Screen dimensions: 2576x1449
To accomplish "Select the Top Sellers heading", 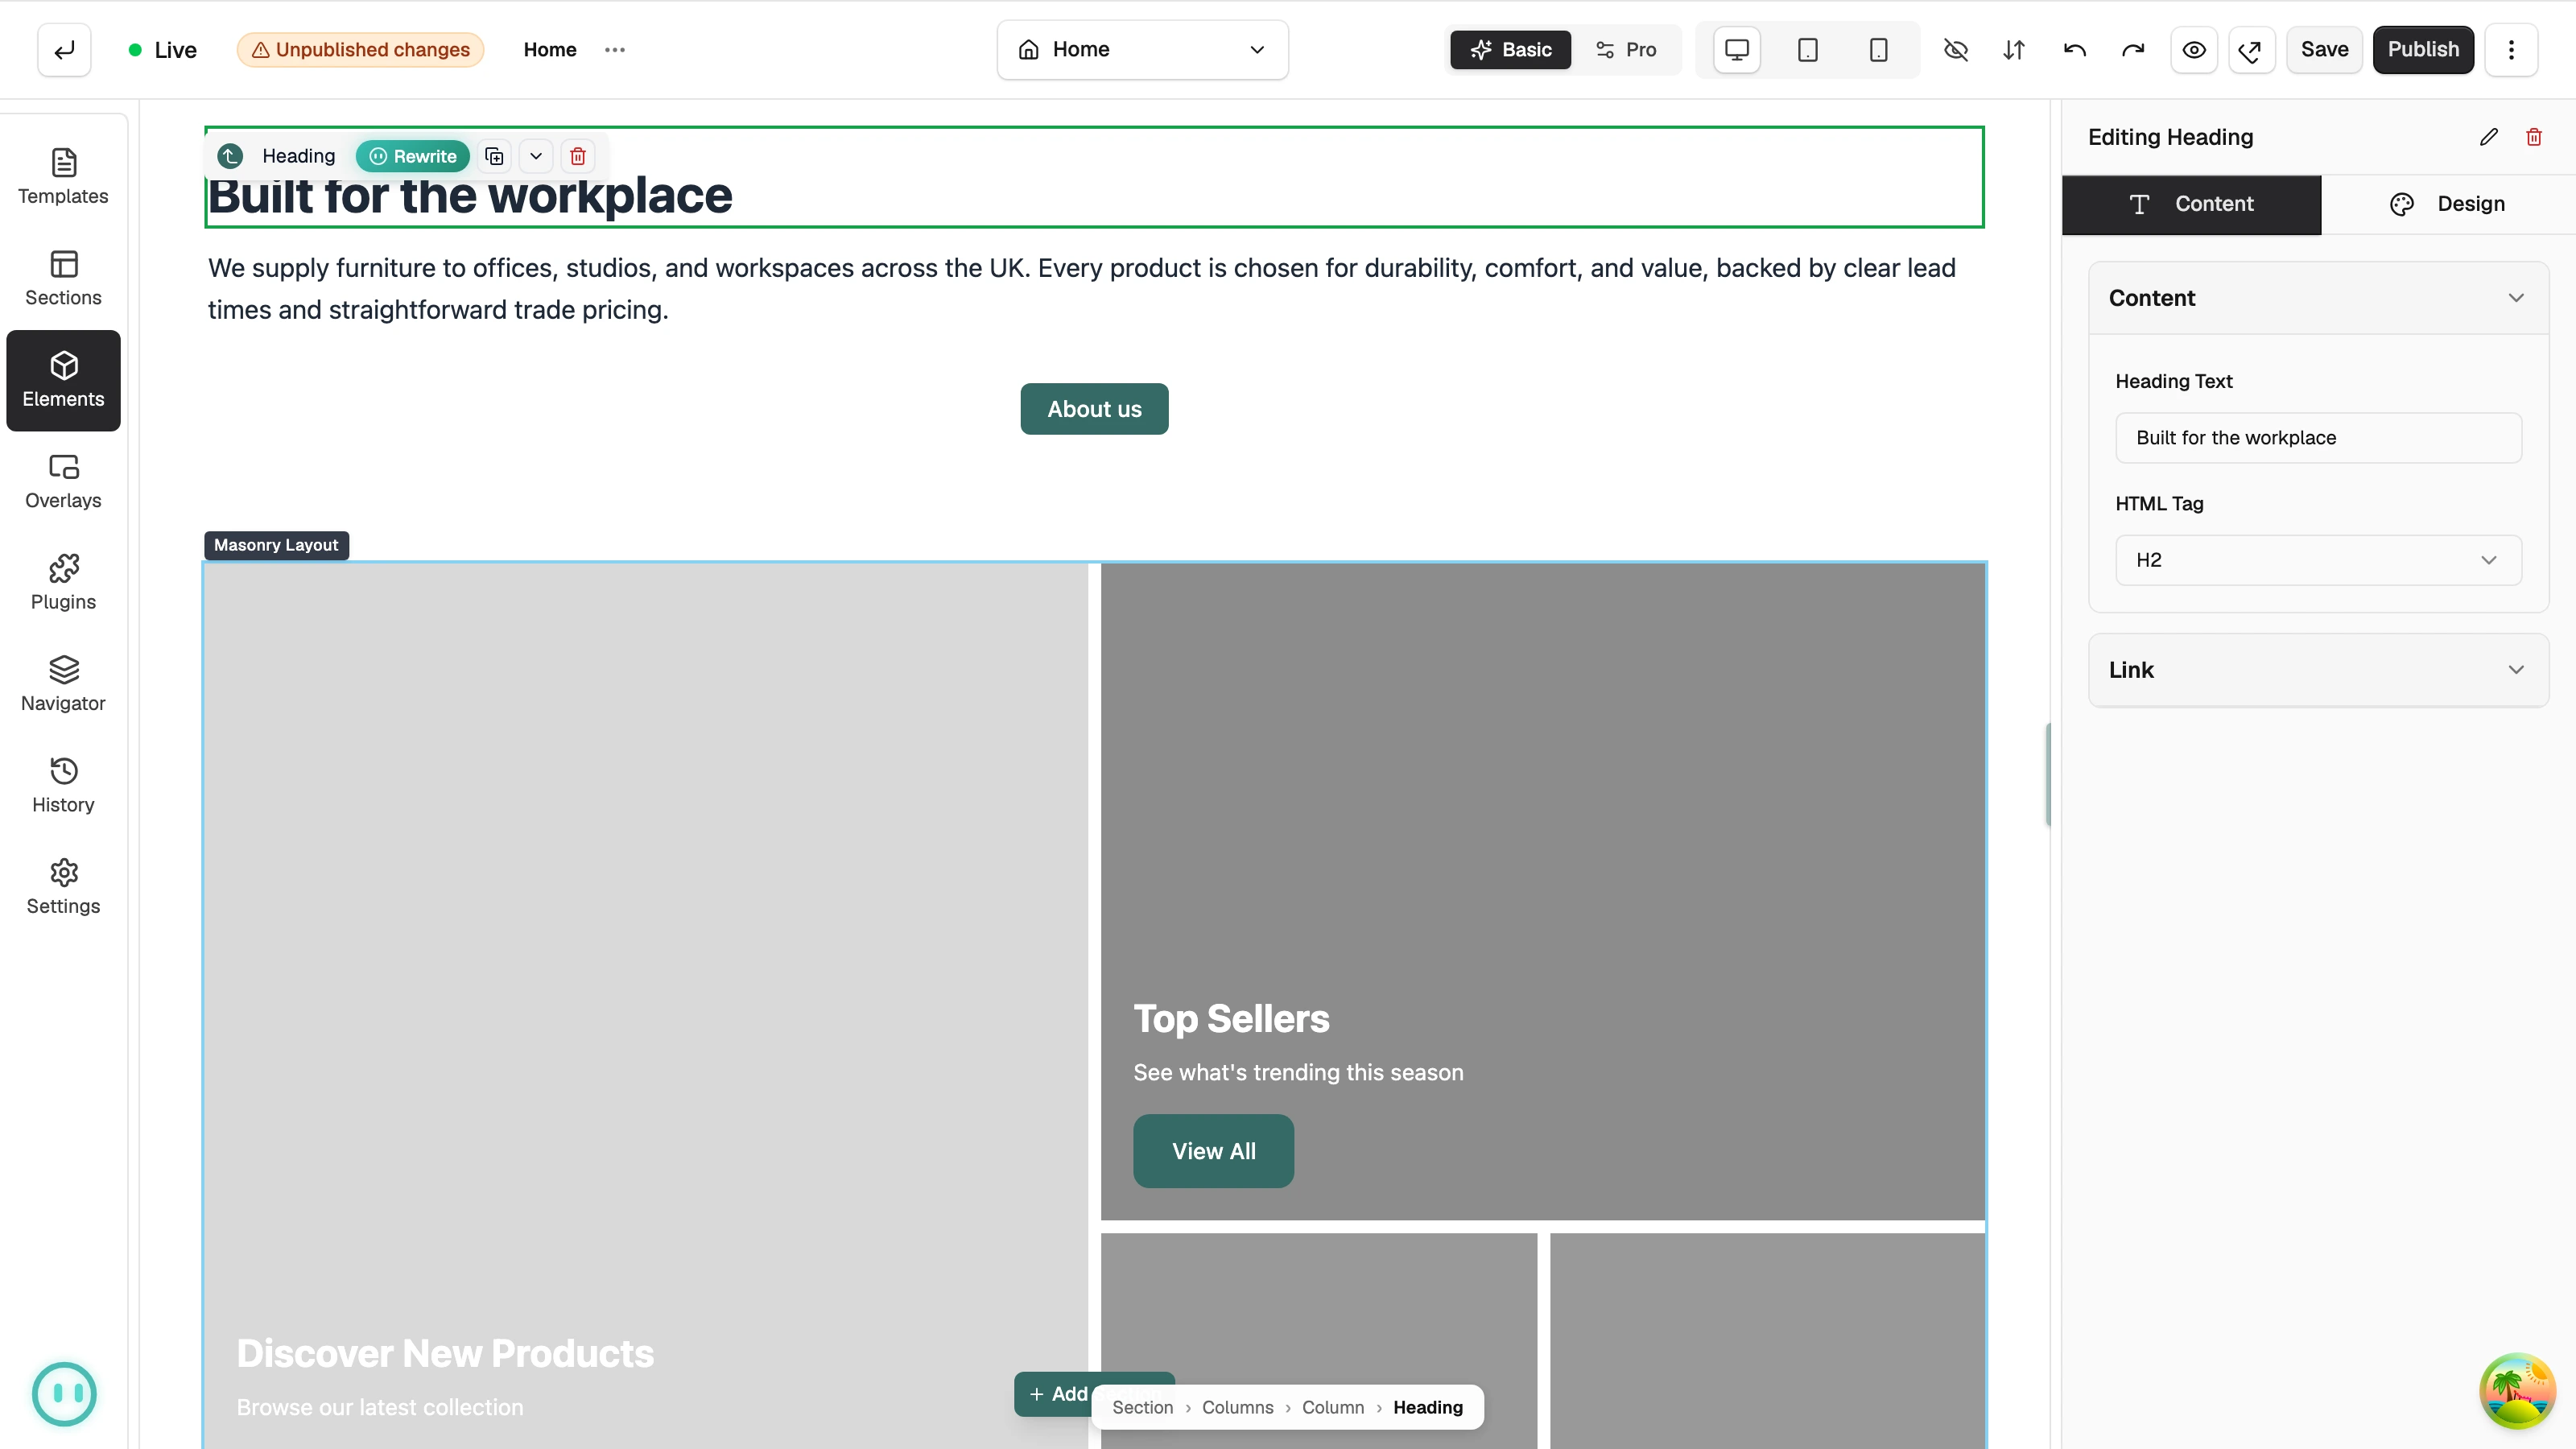I will (x=1231, y=1019).
